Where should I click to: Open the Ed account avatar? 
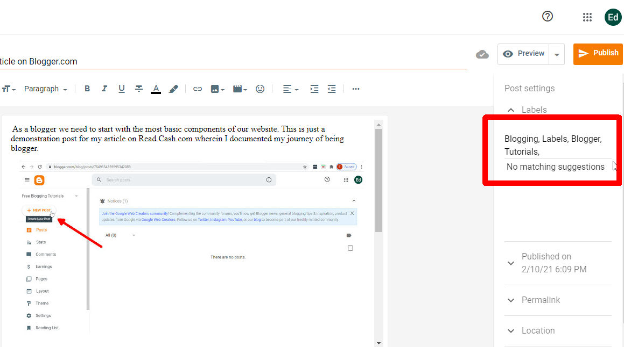click(x=613, y=17)
